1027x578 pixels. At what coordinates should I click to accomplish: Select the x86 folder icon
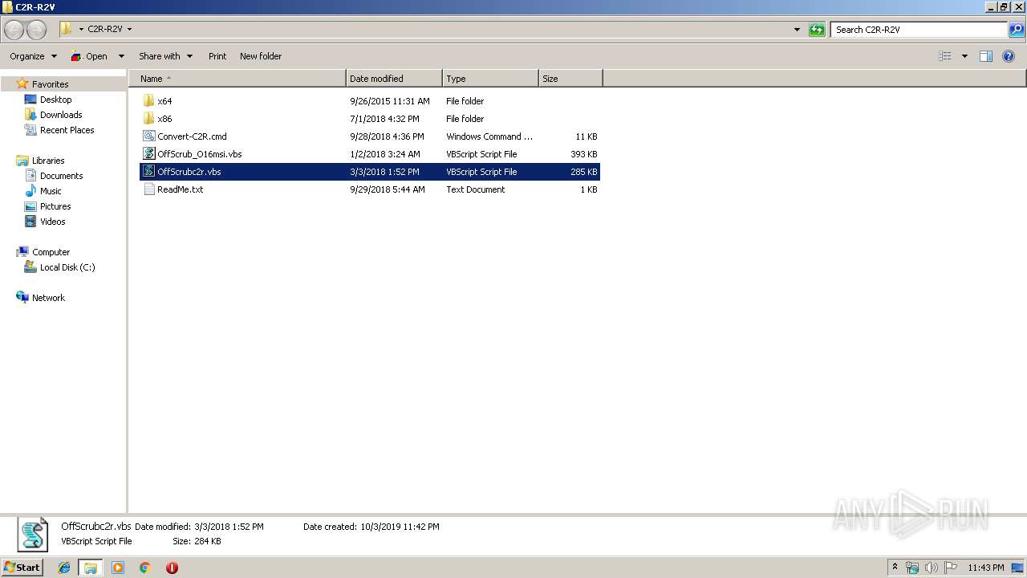148,119
